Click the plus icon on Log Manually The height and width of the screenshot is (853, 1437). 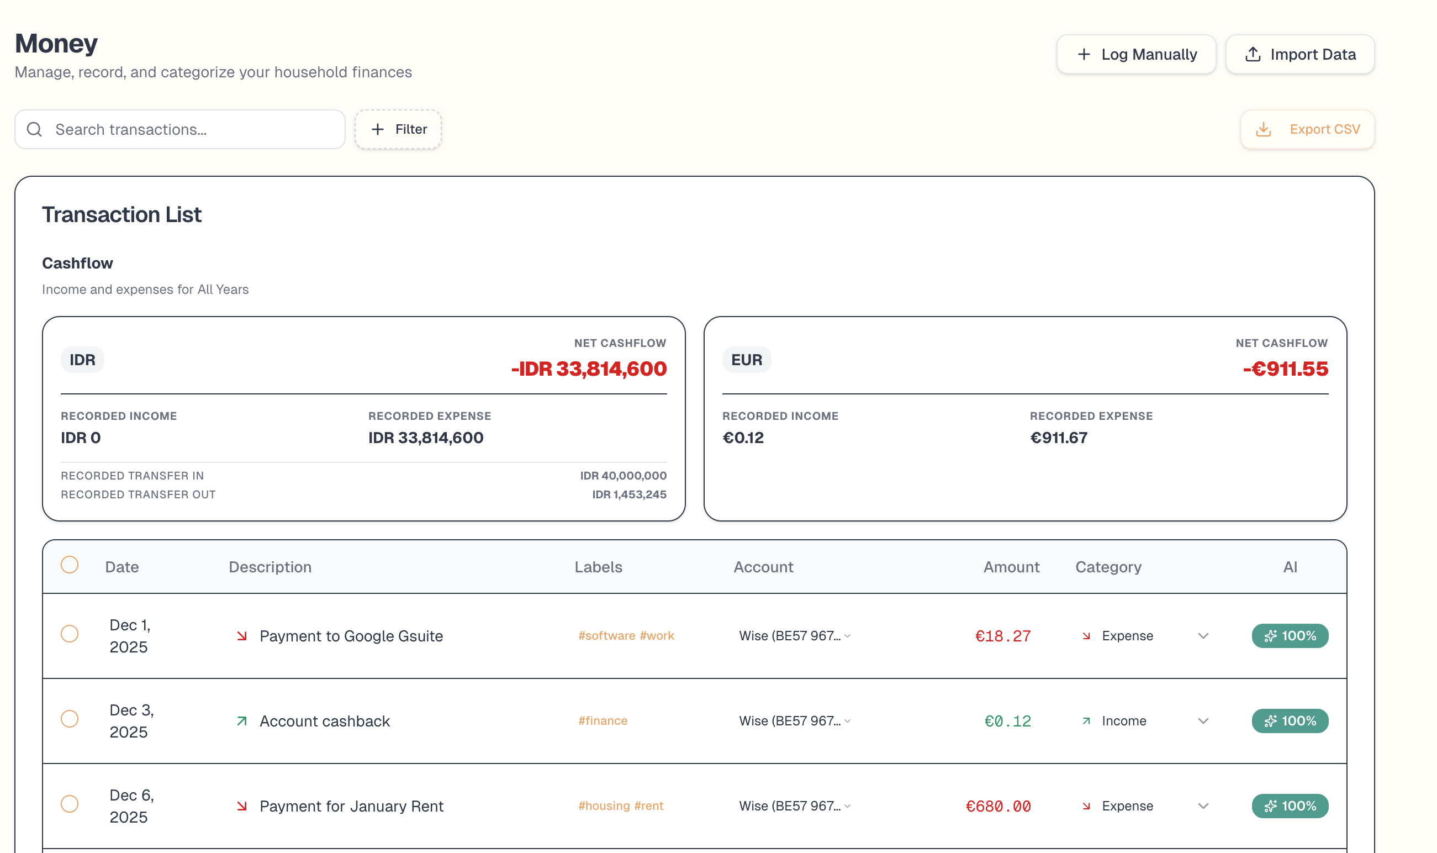(x=1084, y=54)
